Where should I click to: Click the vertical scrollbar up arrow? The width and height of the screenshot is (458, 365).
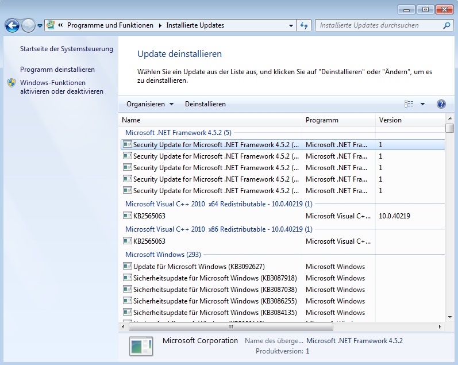click(450, 118)
